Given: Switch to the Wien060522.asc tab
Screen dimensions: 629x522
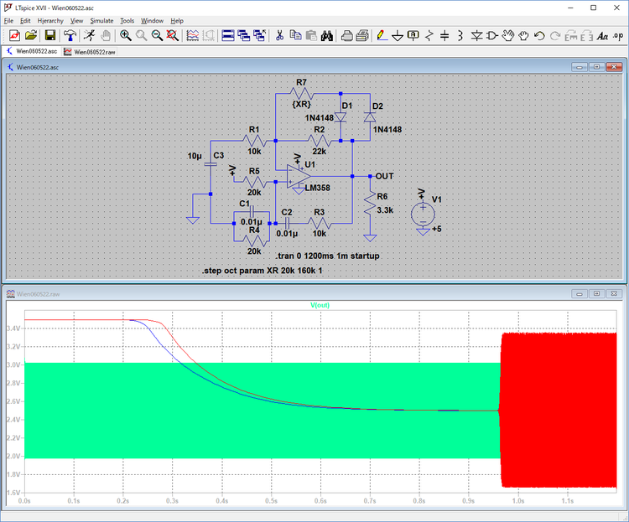Looking at the screenshot, I should click(38, 51).
